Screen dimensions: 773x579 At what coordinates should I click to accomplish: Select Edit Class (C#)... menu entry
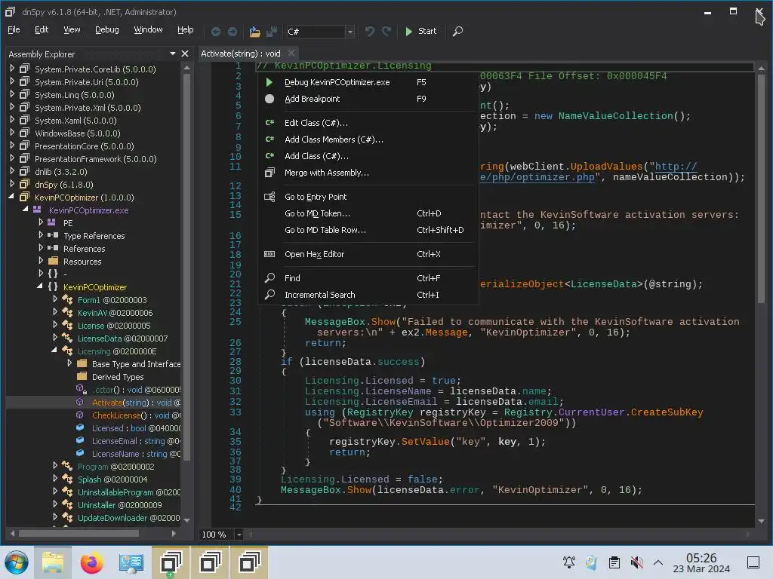(368, 123)
